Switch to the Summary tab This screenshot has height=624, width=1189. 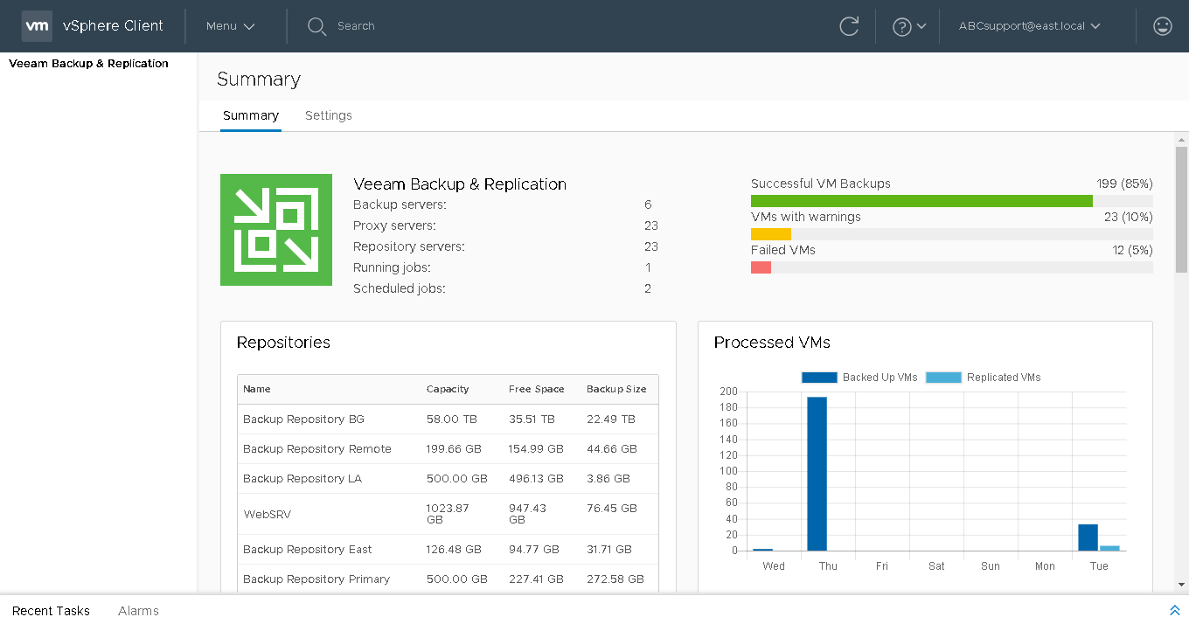coord(251,115)
